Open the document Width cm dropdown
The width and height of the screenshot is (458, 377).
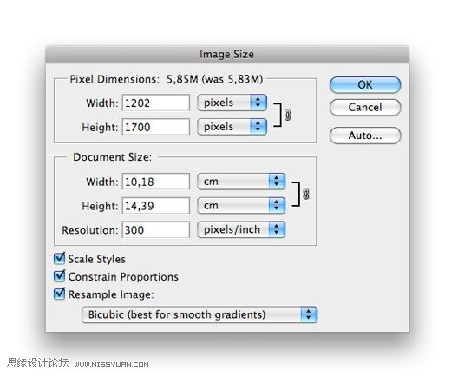pos(241,182)
